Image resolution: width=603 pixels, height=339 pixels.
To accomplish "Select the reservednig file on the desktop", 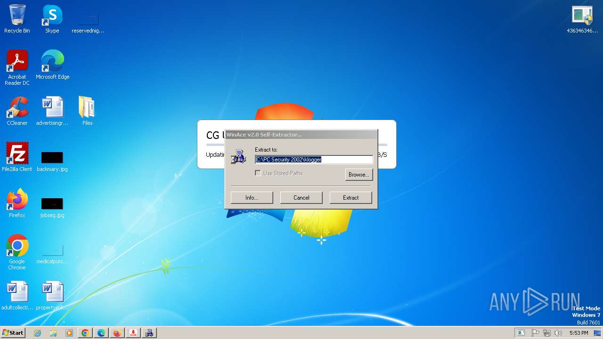I will [88, 23].
